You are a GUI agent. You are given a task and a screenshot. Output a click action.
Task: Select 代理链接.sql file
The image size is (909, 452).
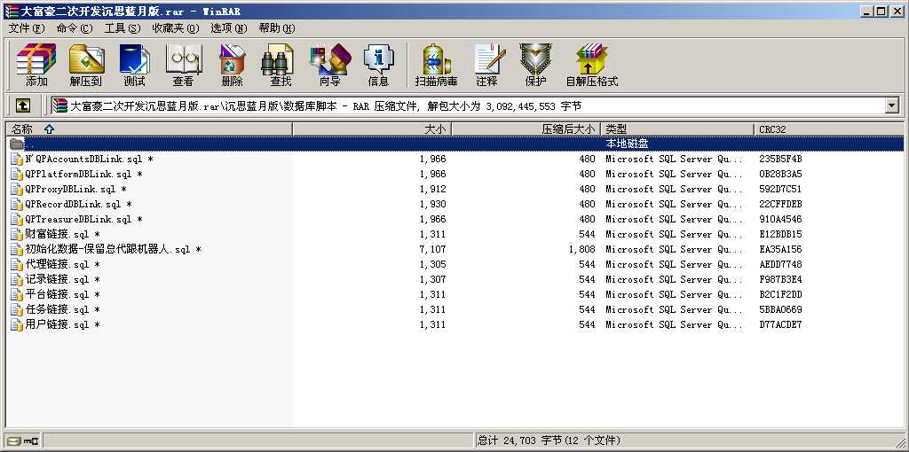pos(63,264)
